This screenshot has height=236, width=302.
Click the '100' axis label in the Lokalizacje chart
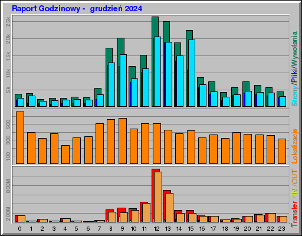8,156
